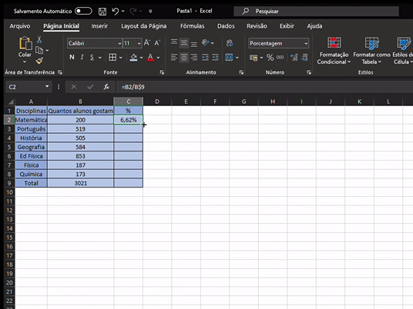Click the borders icon

112,58
